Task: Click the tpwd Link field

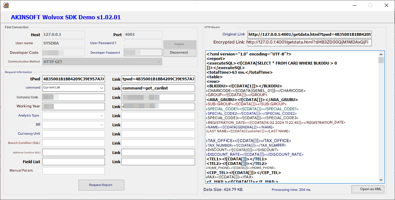Action: (x=158, y=79)
